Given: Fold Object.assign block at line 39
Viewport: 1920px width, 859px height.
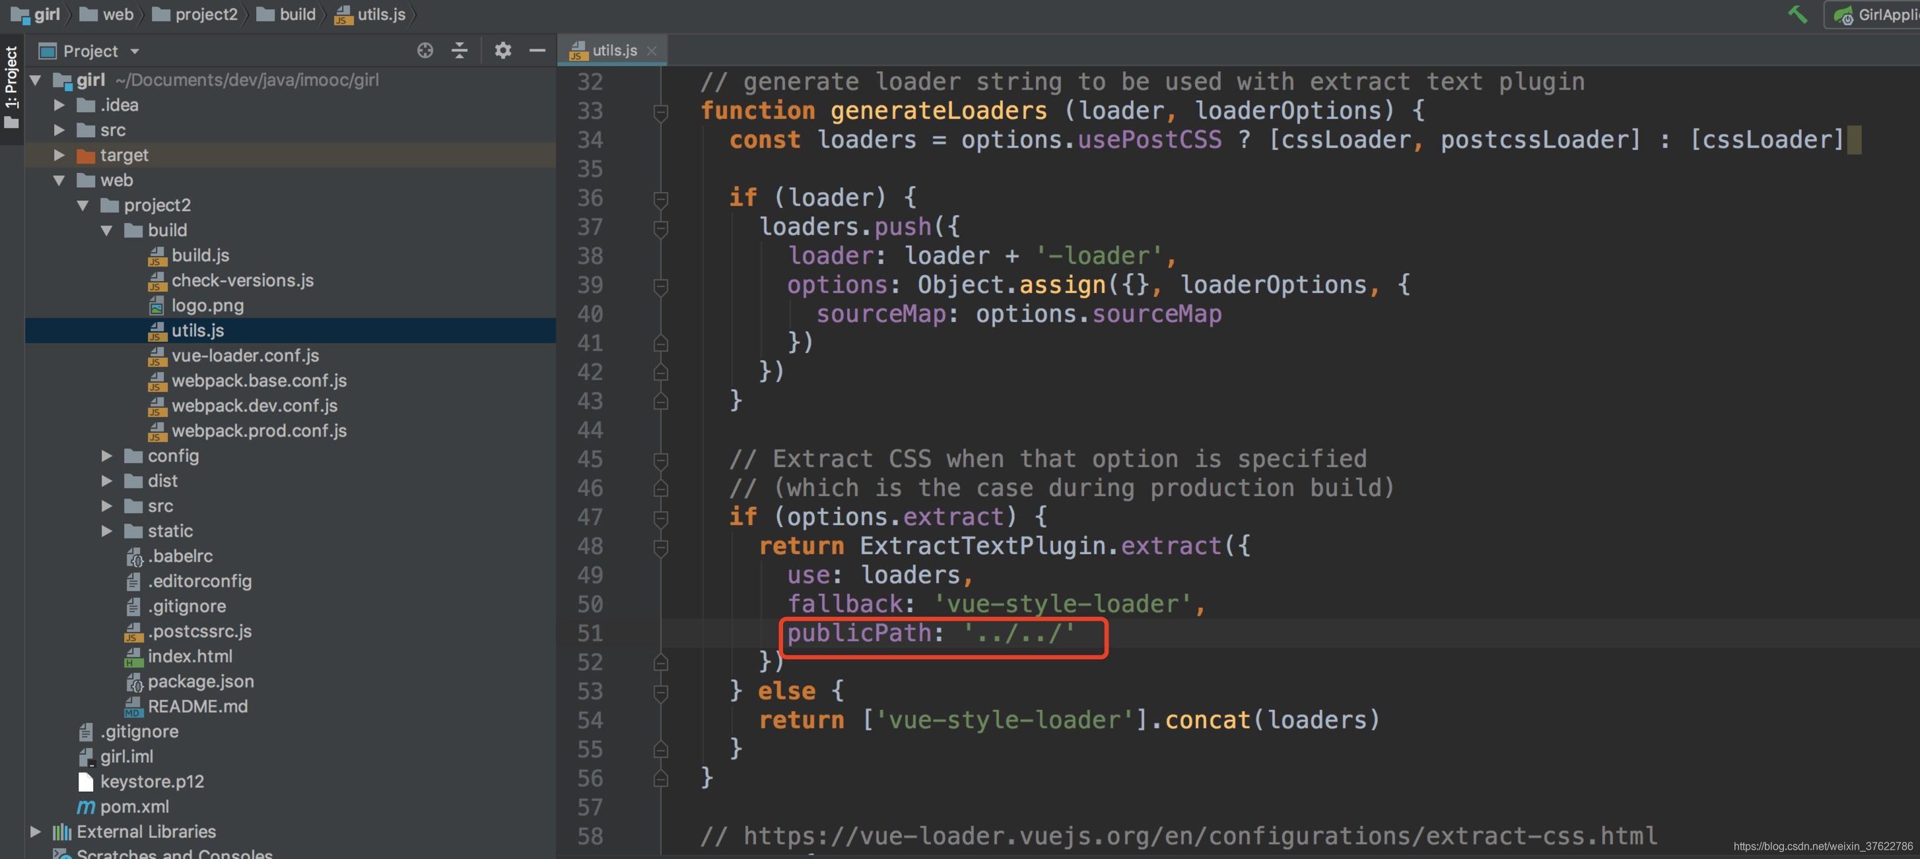Looking at the screenshot, I should click(x=660, y=286).
